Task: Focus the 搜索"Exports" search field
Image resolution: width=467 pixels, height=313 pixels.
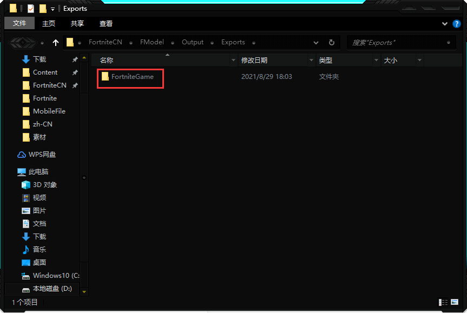Action: tap(402, 43)
